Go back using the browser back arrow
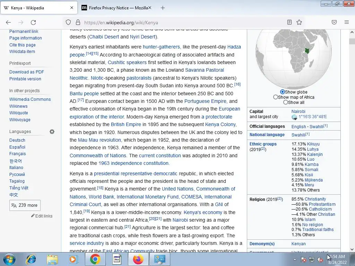Viewport: 355px width, 266px height. coord(8,23)
